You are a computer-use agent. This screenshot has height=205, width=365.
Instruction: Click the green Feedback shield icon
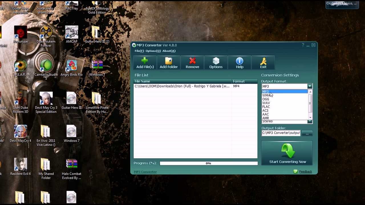point(295,172)
